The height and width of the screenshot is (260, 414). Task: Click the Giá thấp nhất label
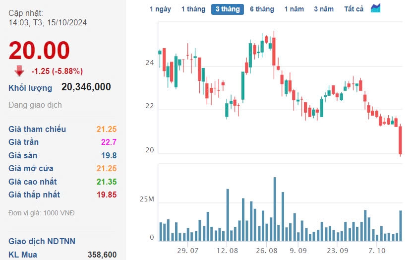click(x=34, y=195)
